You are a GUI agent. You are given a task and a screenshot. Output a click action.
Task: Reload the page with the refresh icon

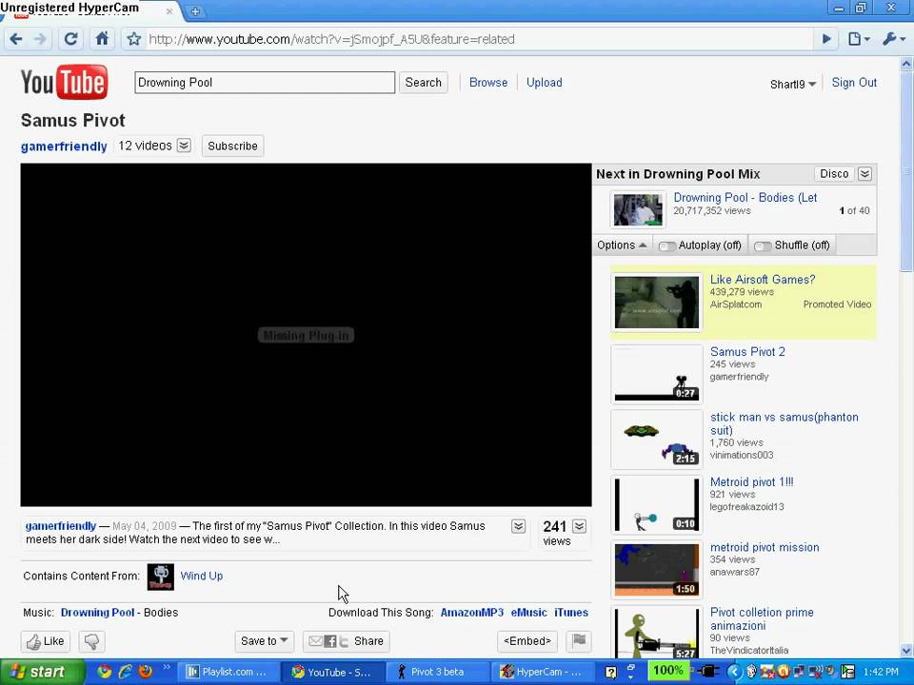coord(71,39)
